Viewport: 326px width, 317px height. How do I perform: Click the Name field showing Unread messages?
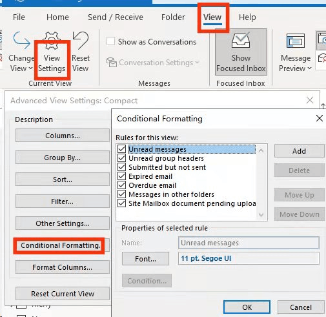coord(249,243)
